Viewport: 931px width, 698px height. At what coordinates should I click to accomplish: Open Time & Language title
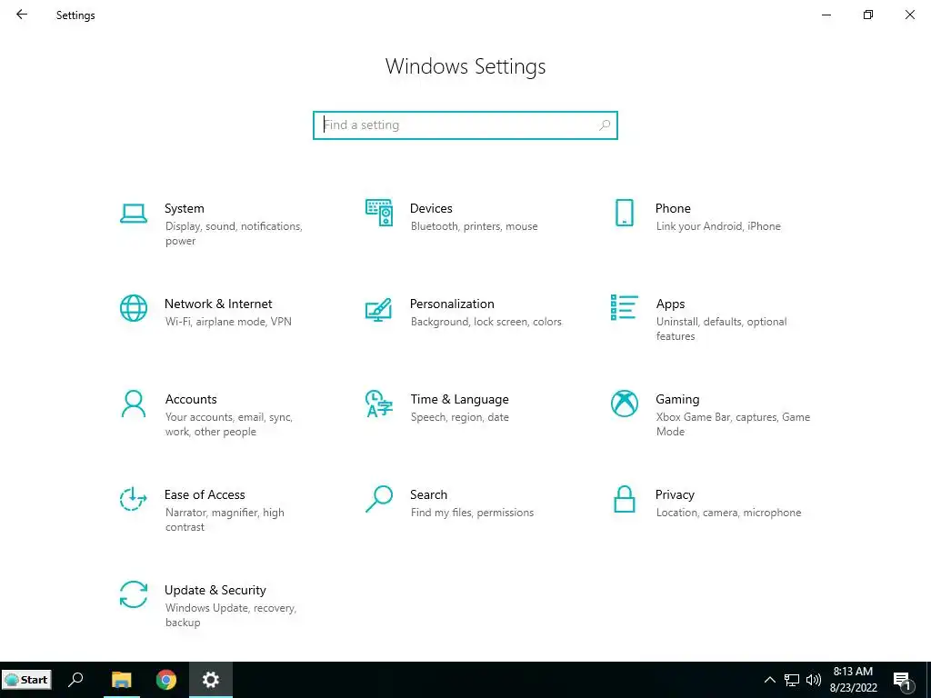pyautogui.click(x=459, y=400)
